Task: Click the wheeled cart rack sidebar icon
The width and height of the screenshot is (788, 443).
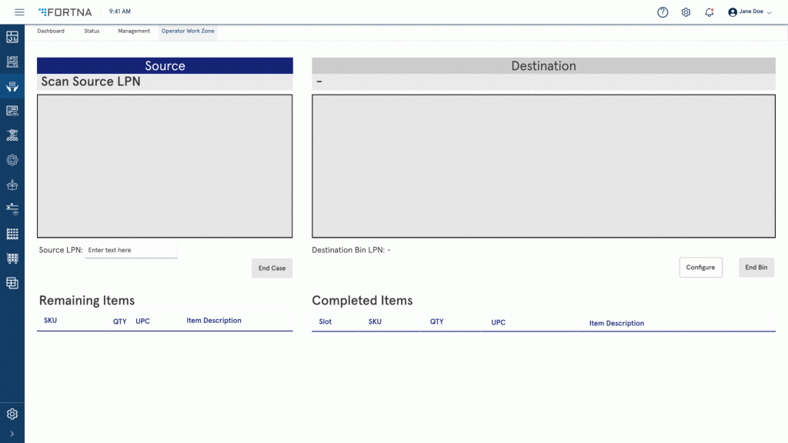Action: (12, 258)
